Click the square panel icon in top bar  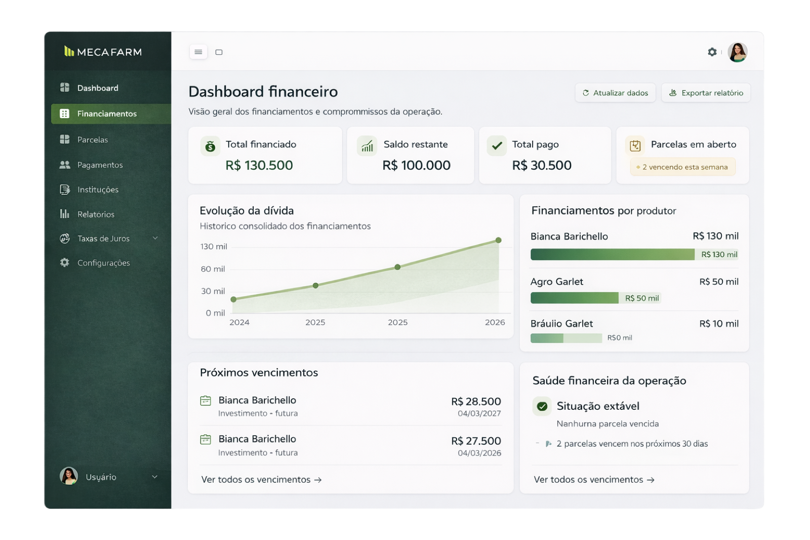coord(219,52)
